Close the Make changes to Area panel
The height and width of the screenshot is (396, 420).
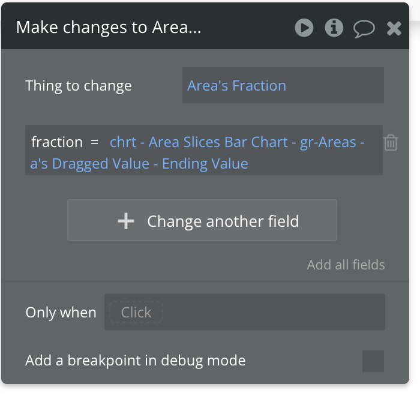[394, 28]
